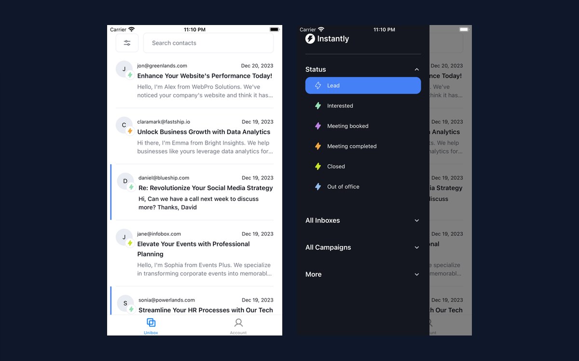The width and height of the screenshot is (579, 361).
Task: Click sender sonia@powerlands.com
Action: click(x=166, y=300)
